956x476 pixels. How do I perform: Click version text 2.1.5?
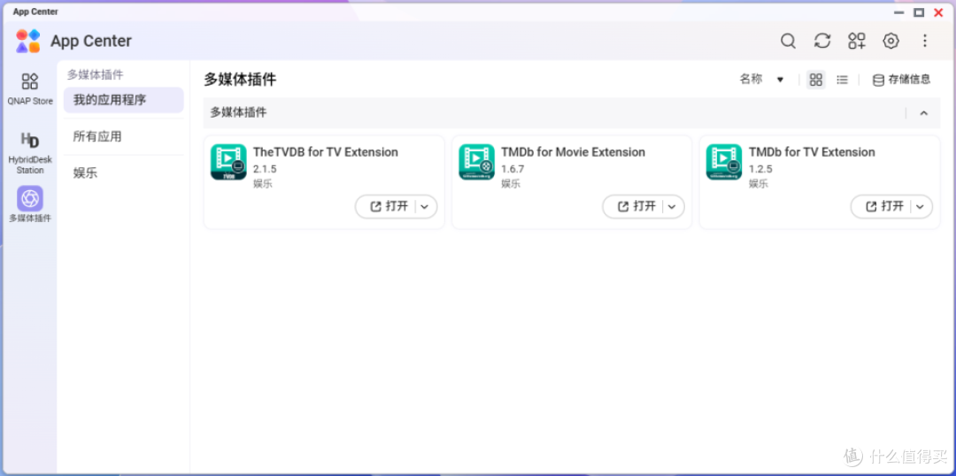click(265, 170)
